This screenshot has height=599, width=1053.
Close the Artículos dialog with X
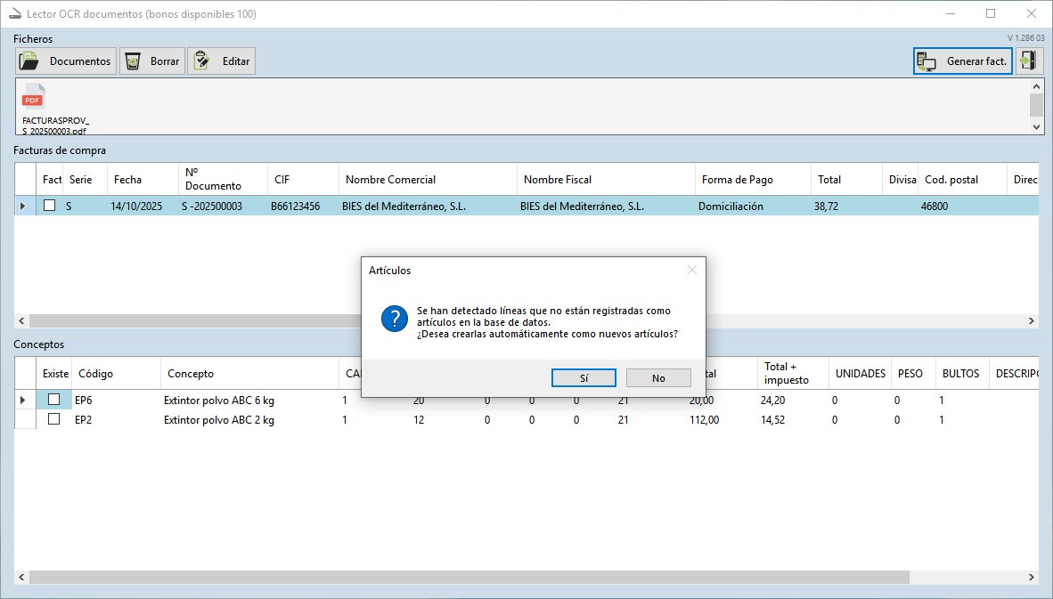[691, 270]
